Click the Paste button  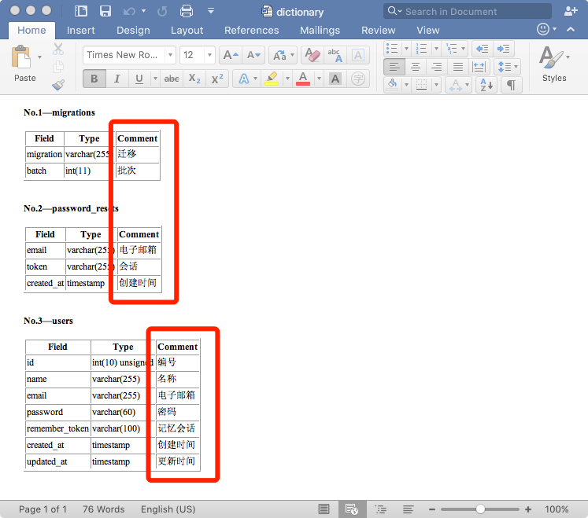coord(24,64)
